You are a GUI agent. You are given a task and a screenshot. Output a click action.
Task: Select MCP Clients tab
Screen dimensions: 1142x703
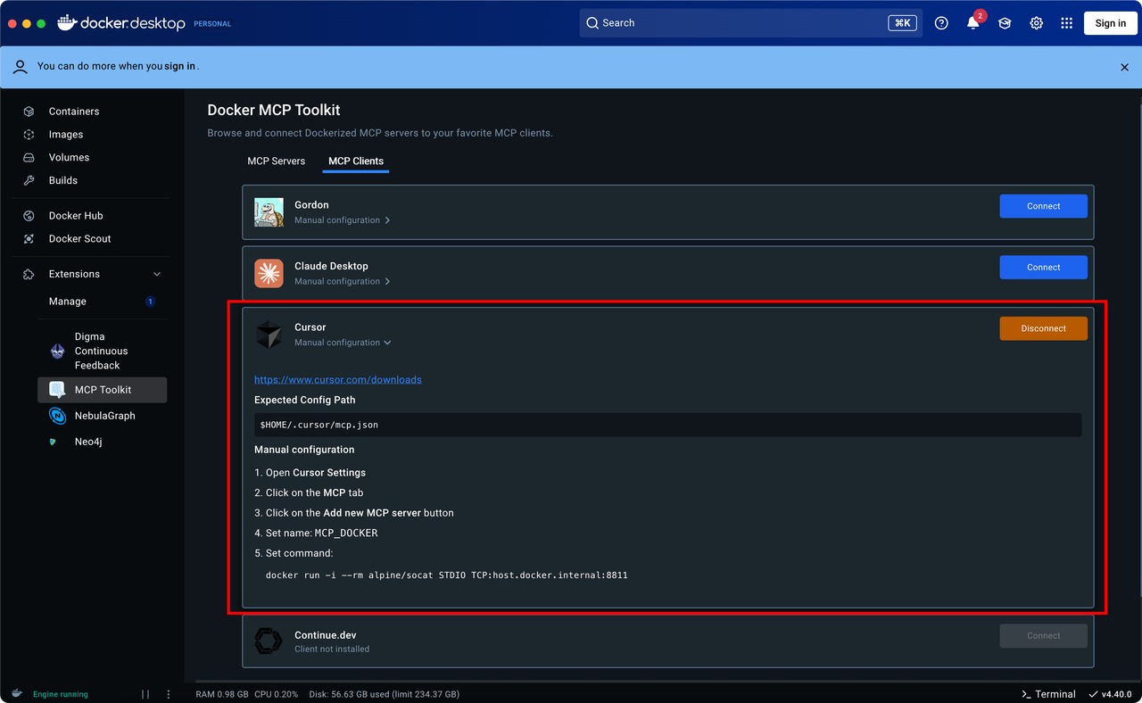356,161
